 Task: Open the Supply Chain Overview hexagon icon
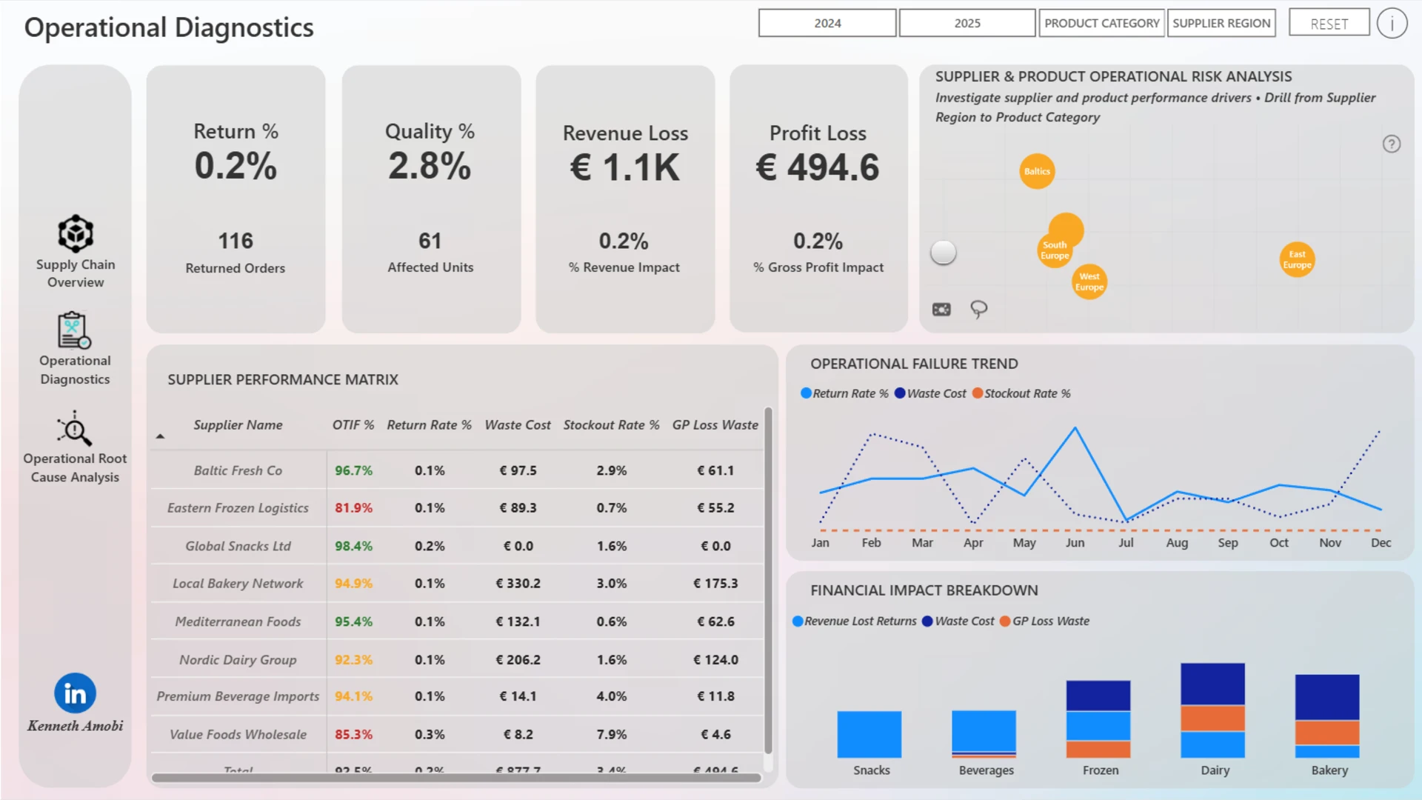tap(76, 234)
